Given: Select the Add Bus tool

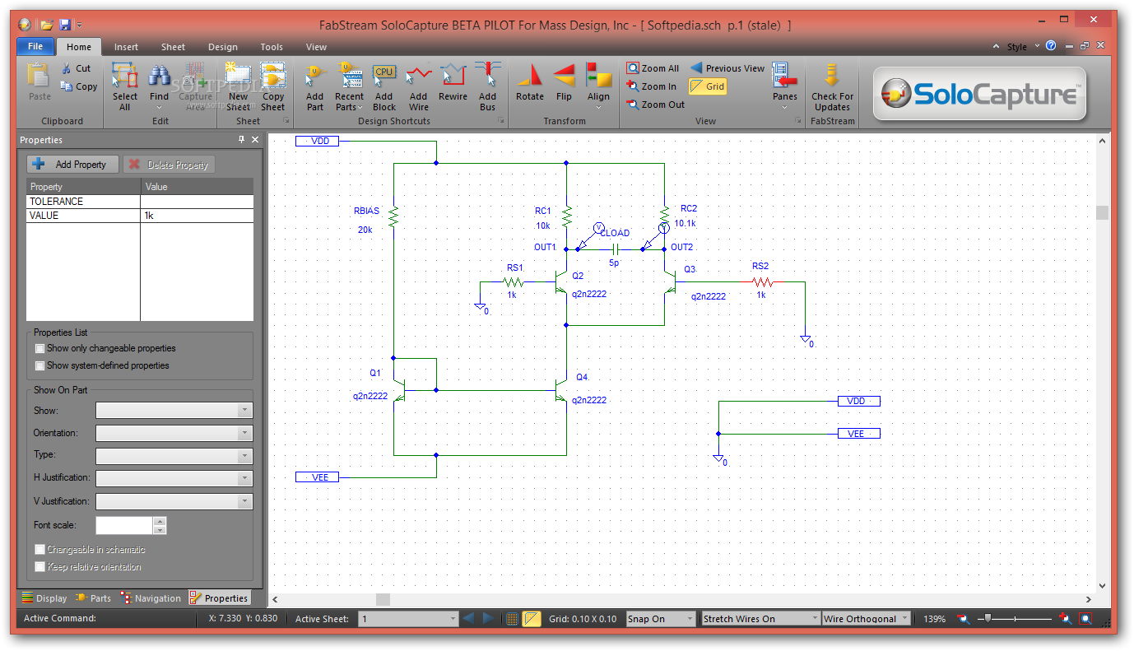Looking at the screenshot, I should point(488,76).
